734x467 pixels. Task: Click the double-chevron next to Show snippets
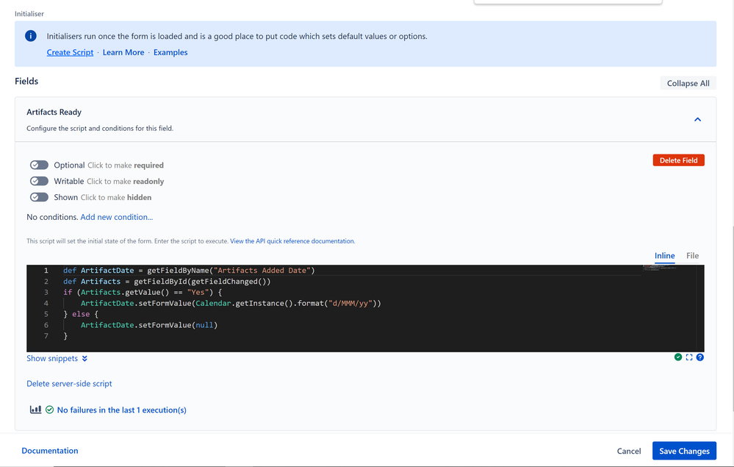point(84,359)
